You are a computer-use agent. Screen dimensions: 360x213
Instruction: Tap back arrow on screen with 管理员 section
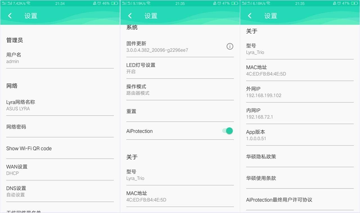(10, 16)
